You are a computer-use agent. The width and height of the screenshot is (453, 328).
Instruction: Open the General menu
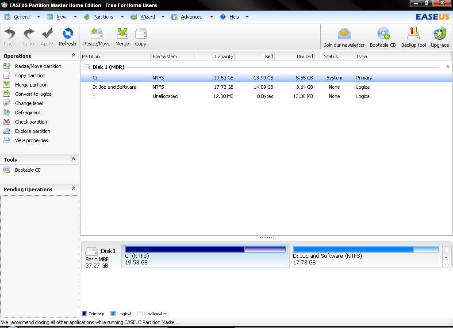click(22, 17)
